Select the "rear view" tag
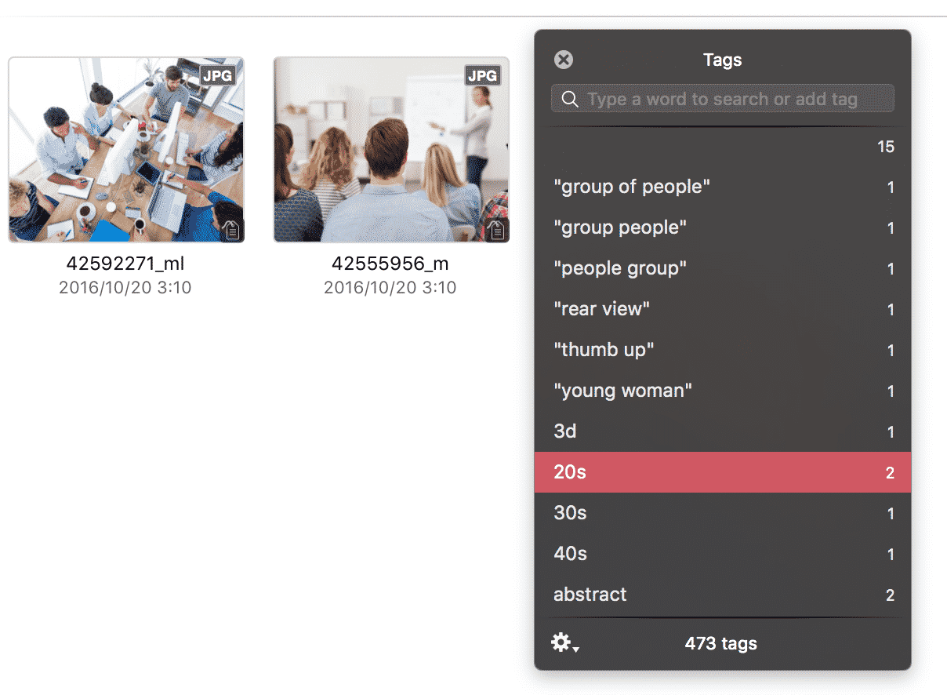This screenshot has height=695, width=947. pyautogui.click(x=723, y=309)
